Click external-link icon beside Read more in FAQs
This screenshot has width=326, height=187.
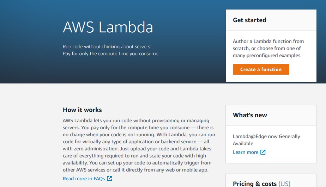click(110, 179)
